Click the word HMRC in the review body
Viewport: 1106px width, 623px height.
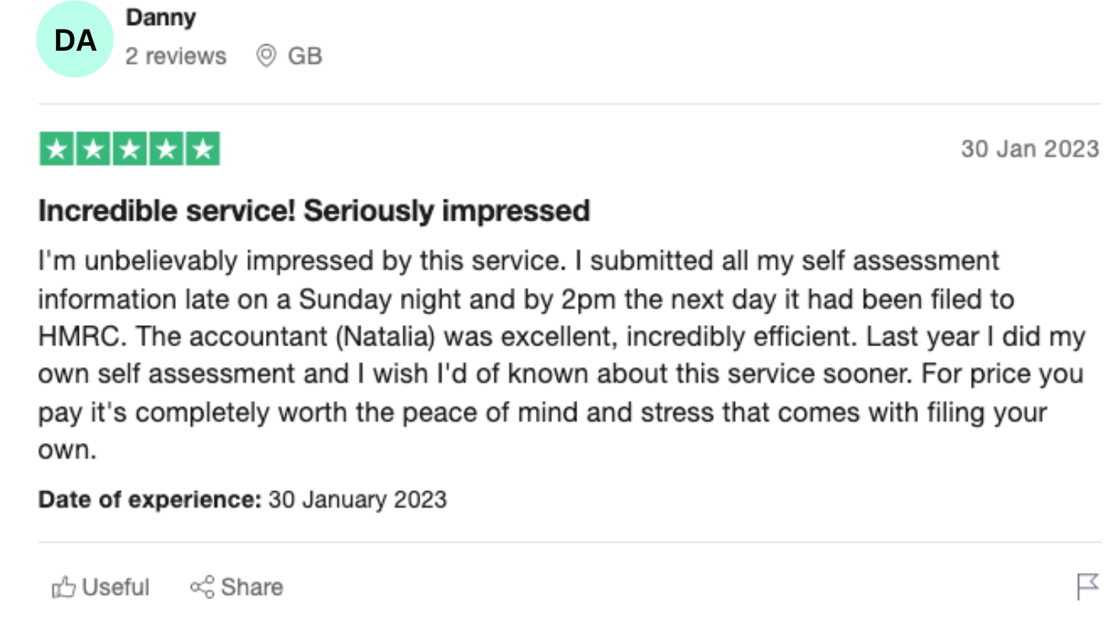[x=80, y=336]
